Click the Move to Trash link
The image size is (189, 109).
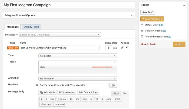(x=148, y=44)
